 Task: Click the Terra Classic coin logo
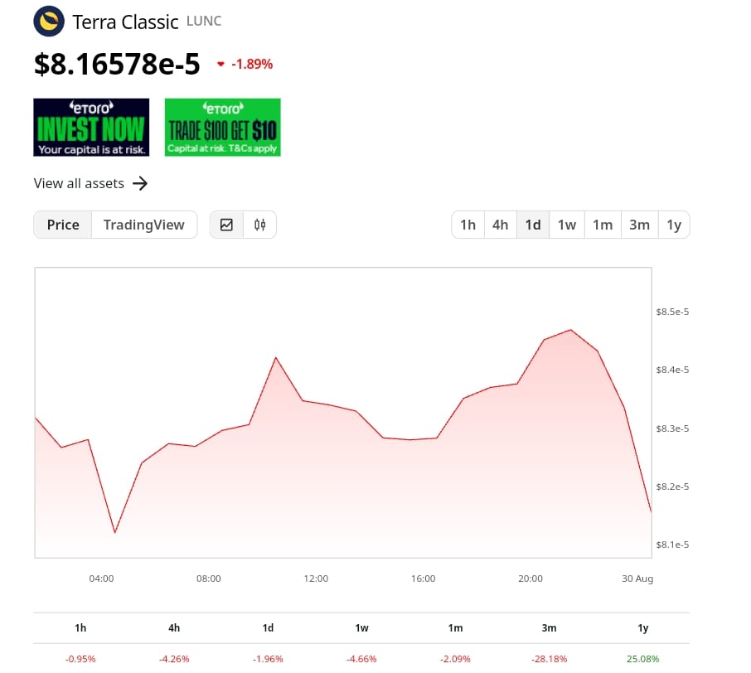tap(48, 22)
